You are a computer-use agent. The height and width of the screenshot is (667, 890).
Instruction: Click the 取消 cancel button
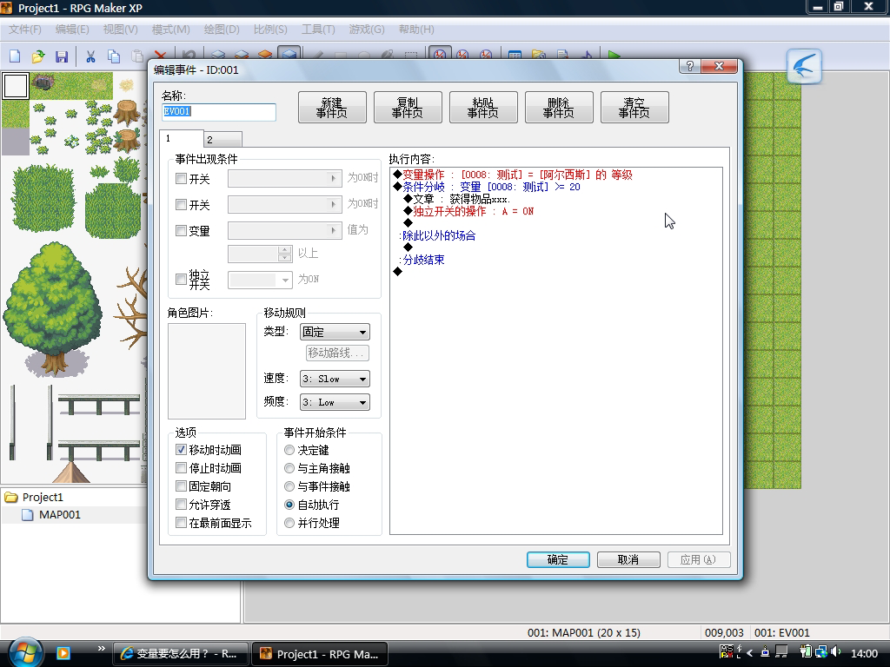[628, 560]
